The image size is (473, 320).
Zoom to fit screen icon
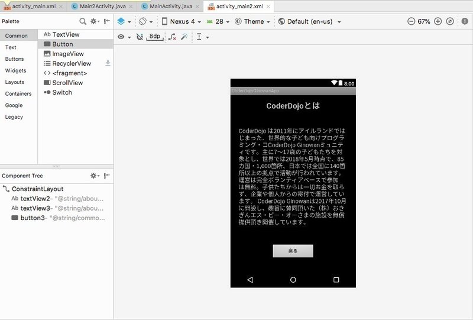[x=450, y=21]
